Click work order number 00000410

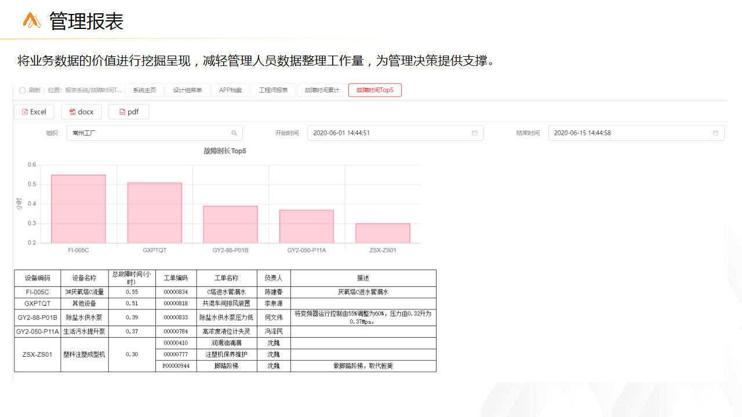pos(176,343)
